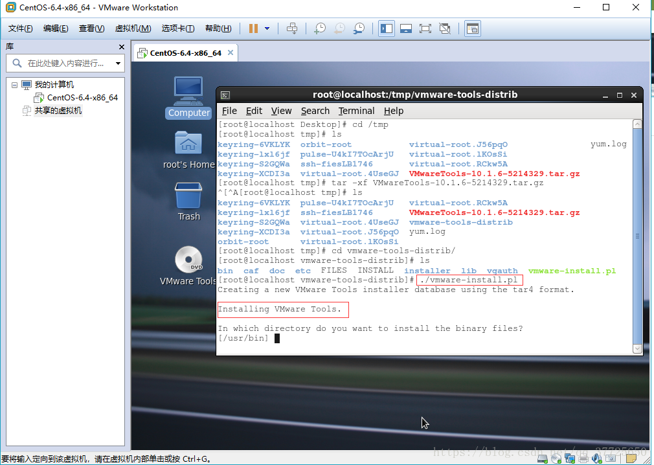Select the root's Home folder icon
This screenshot has height=465, width=654.
[188, 150]
